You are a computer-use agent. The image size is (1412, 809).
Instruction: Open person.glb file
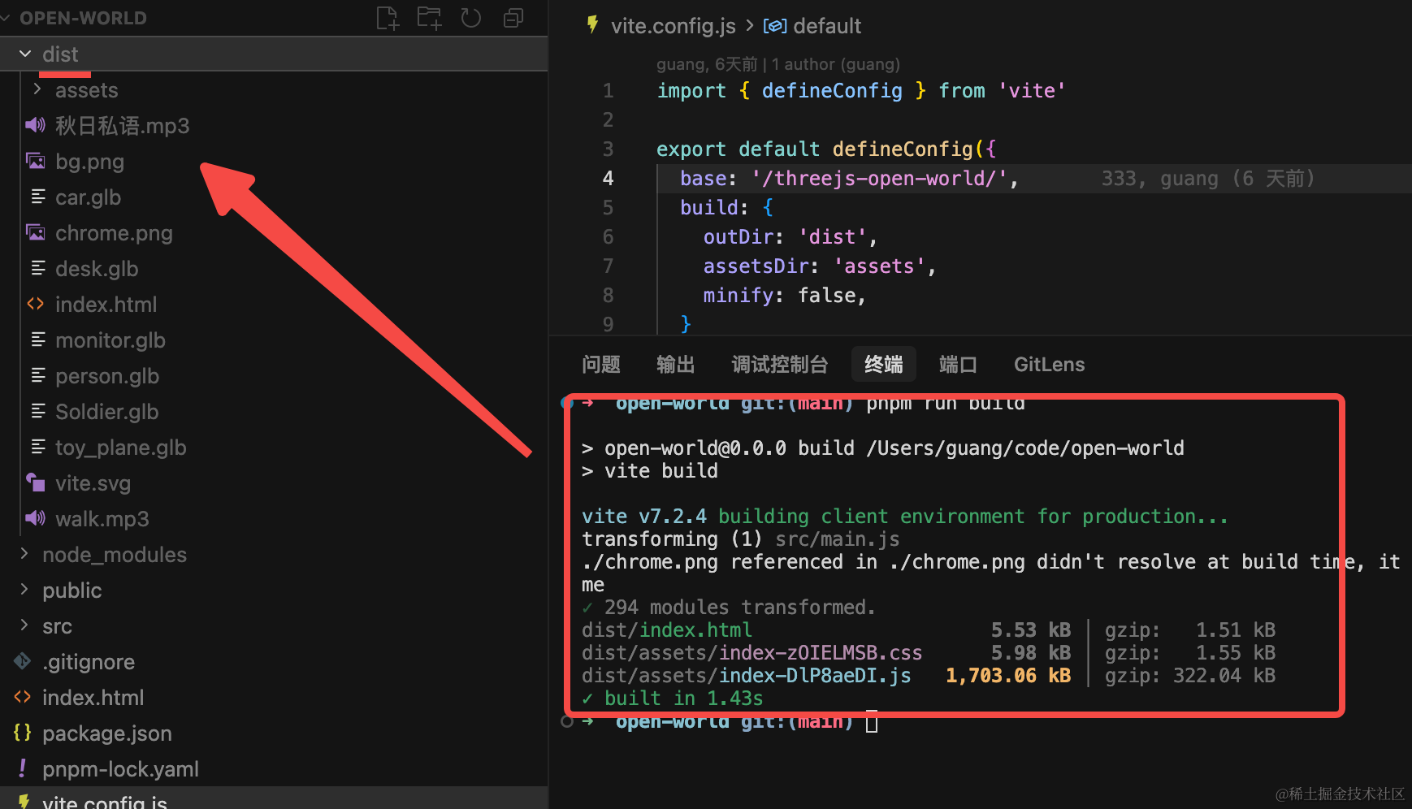(107, 375)
